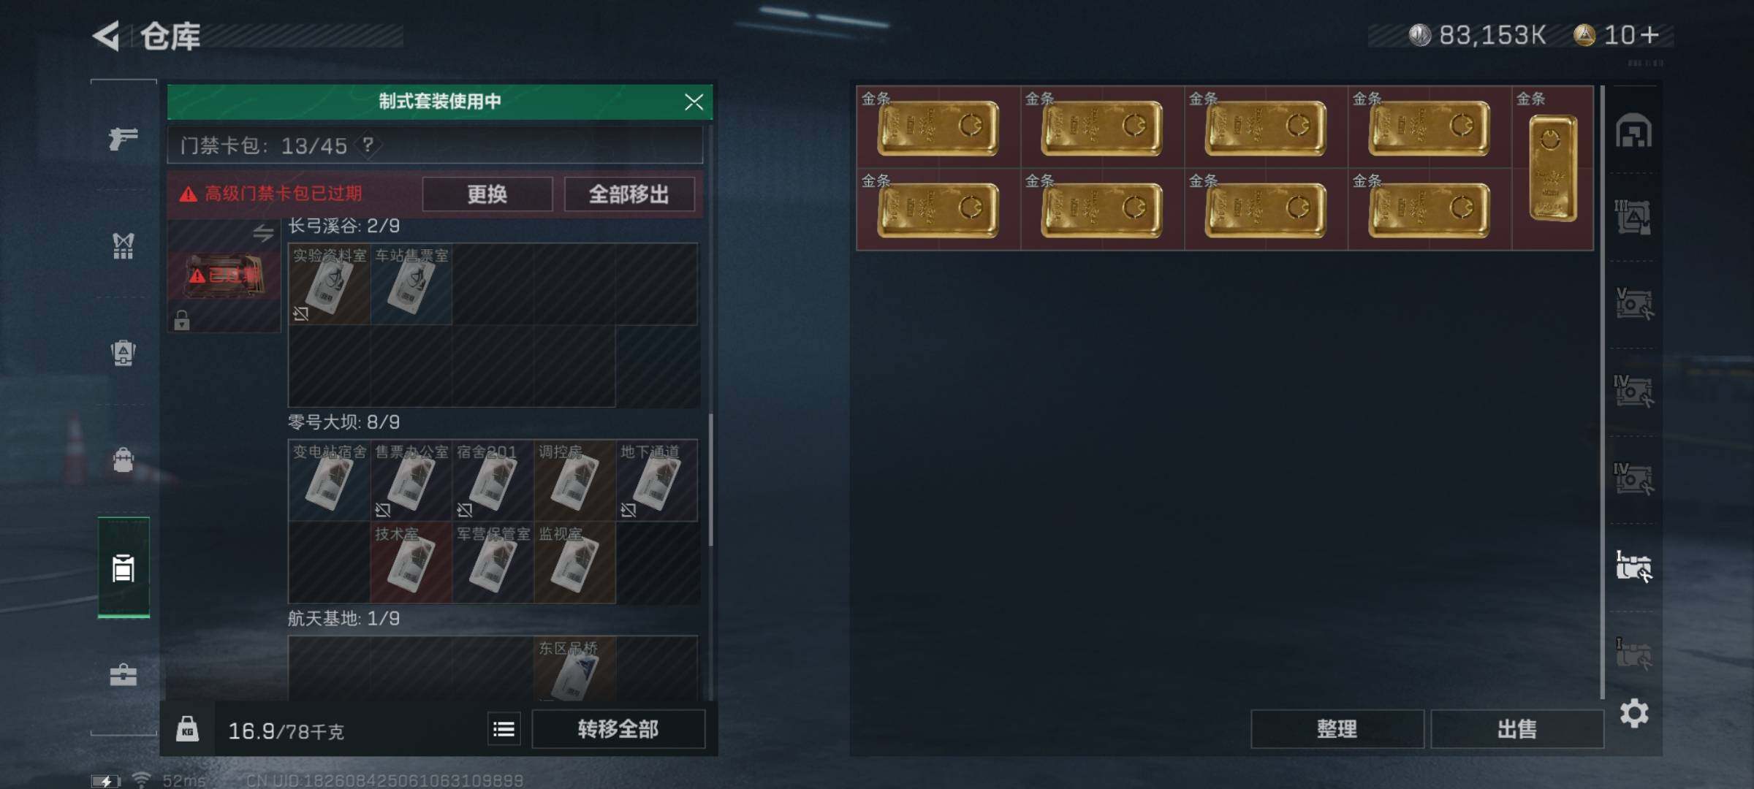Screen dimensions: 1754x789
Task: Open the settings gear in the right panel
Action: point(1634,713)
